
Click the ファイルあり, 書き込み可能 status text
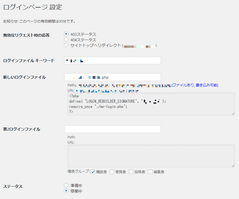click(x=195, y=85)
